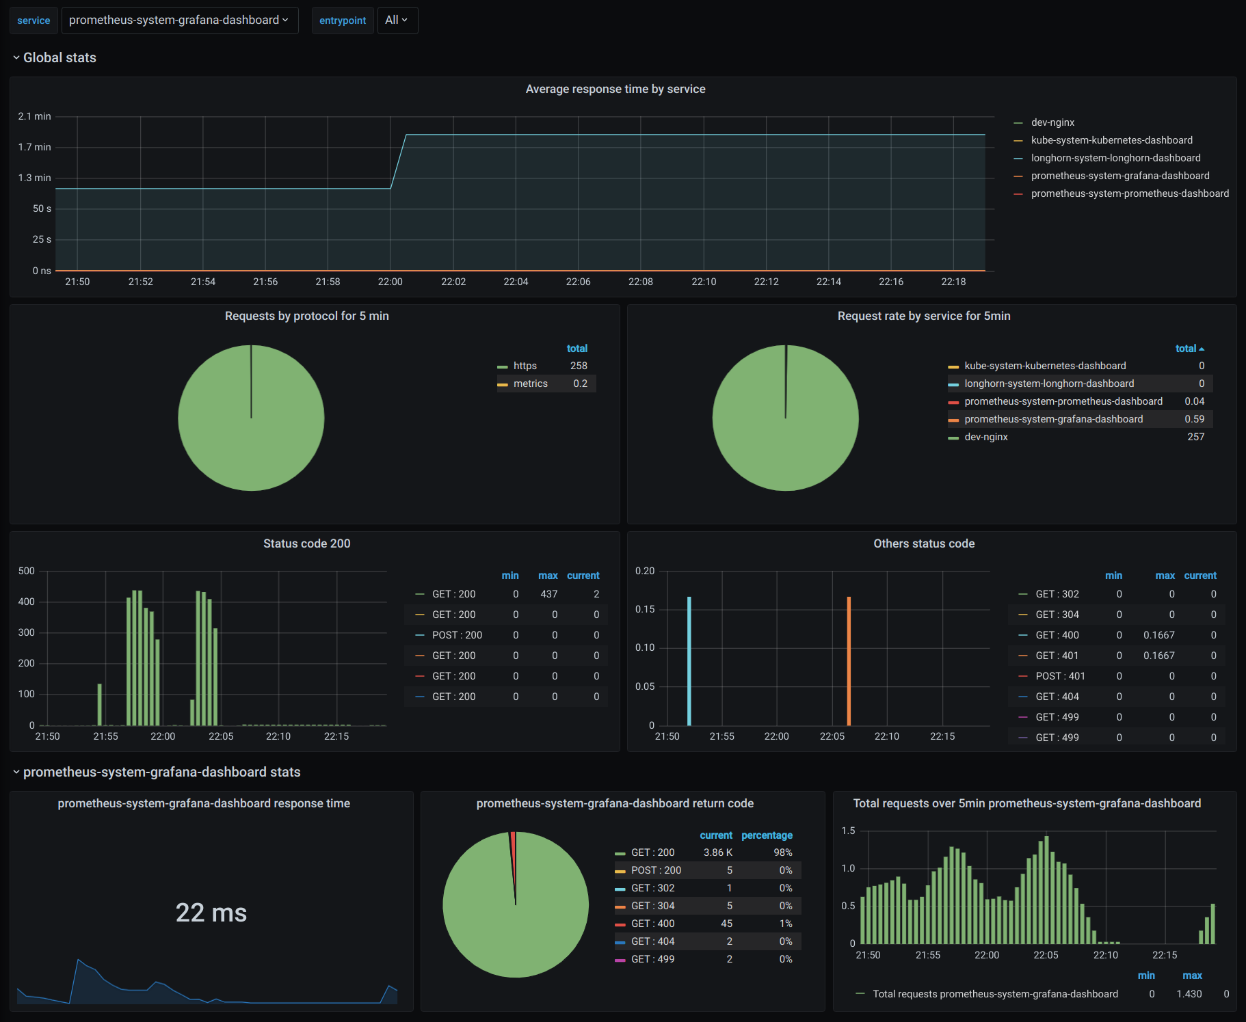Open the "Requests by protocol for 5 min" panel menu
1246x1022 pixels.
click(307, 317)
